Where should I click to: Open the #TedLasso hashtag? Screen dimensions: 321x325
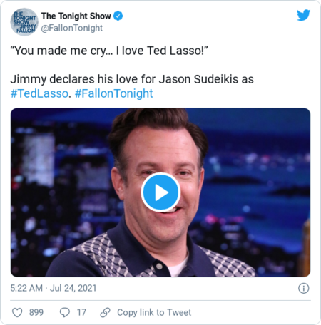39,93
